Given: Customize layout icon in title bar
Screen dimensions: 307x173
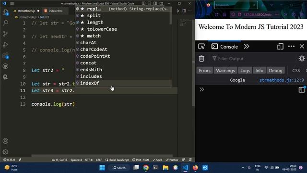Looking at the screenshot, I should pyautogui.click(x=161, y=3).
